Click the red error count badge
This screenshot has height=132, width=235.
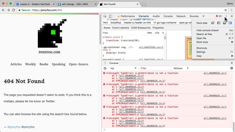(x=218, y=16)
